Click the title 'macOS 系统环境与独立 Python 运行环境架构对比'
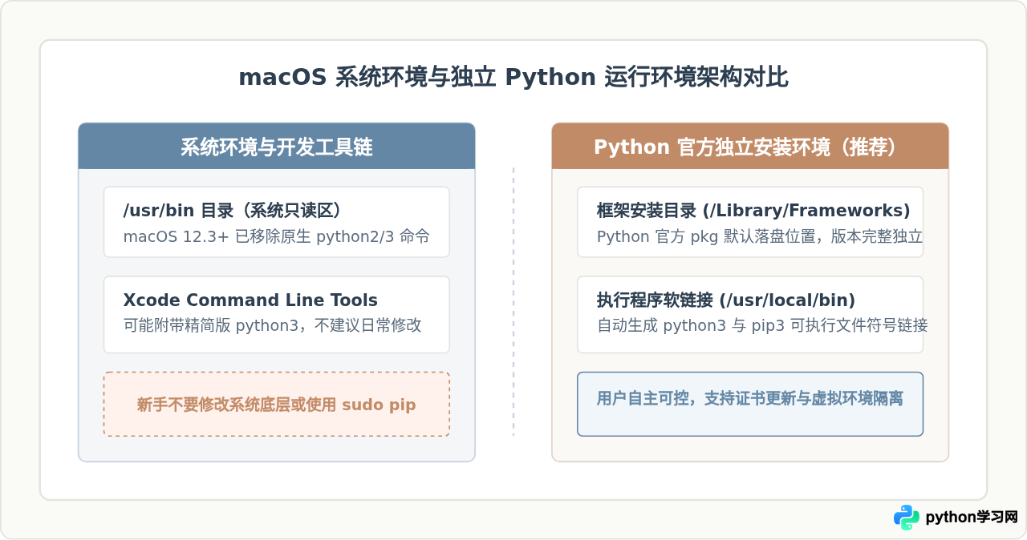This screenshot has width=1027, height=540. 513,78
